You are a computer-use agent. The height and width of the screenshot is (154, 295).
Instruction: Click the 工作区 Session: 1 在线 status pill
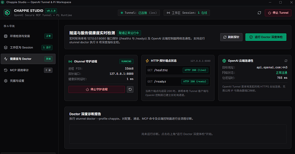tap(187, 13)
